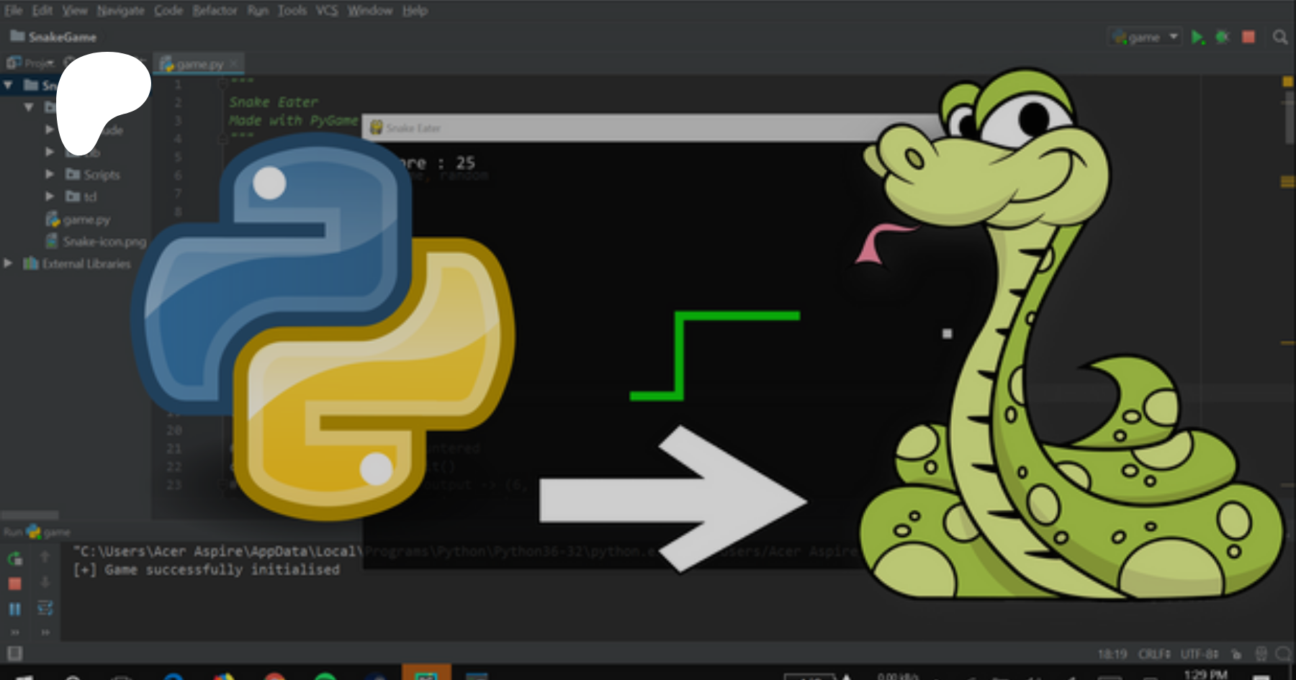
Task: Toggle Pause Output in Run panel
Action: click(14, 609)
